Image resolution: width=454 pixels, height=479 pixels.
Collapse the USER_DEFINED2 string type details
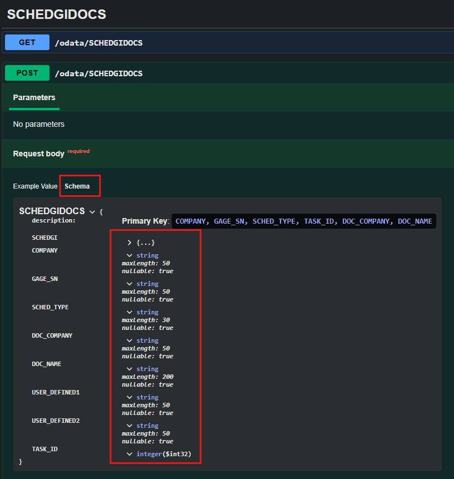pos(129,426)
